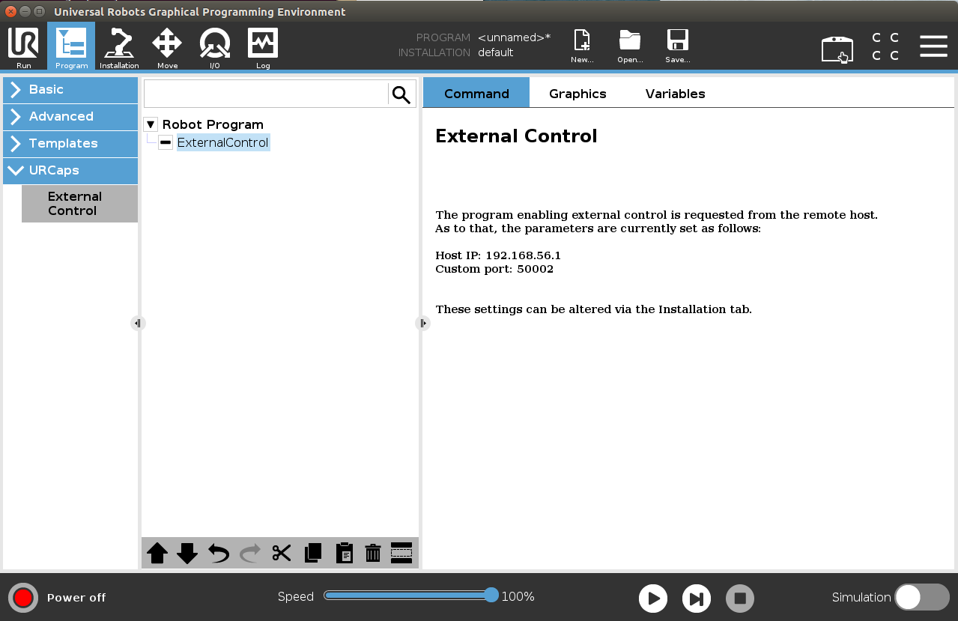Open the Log screen
Viewport: 958px width, 621px height.
pyautogui.click(x=262, y=46)
